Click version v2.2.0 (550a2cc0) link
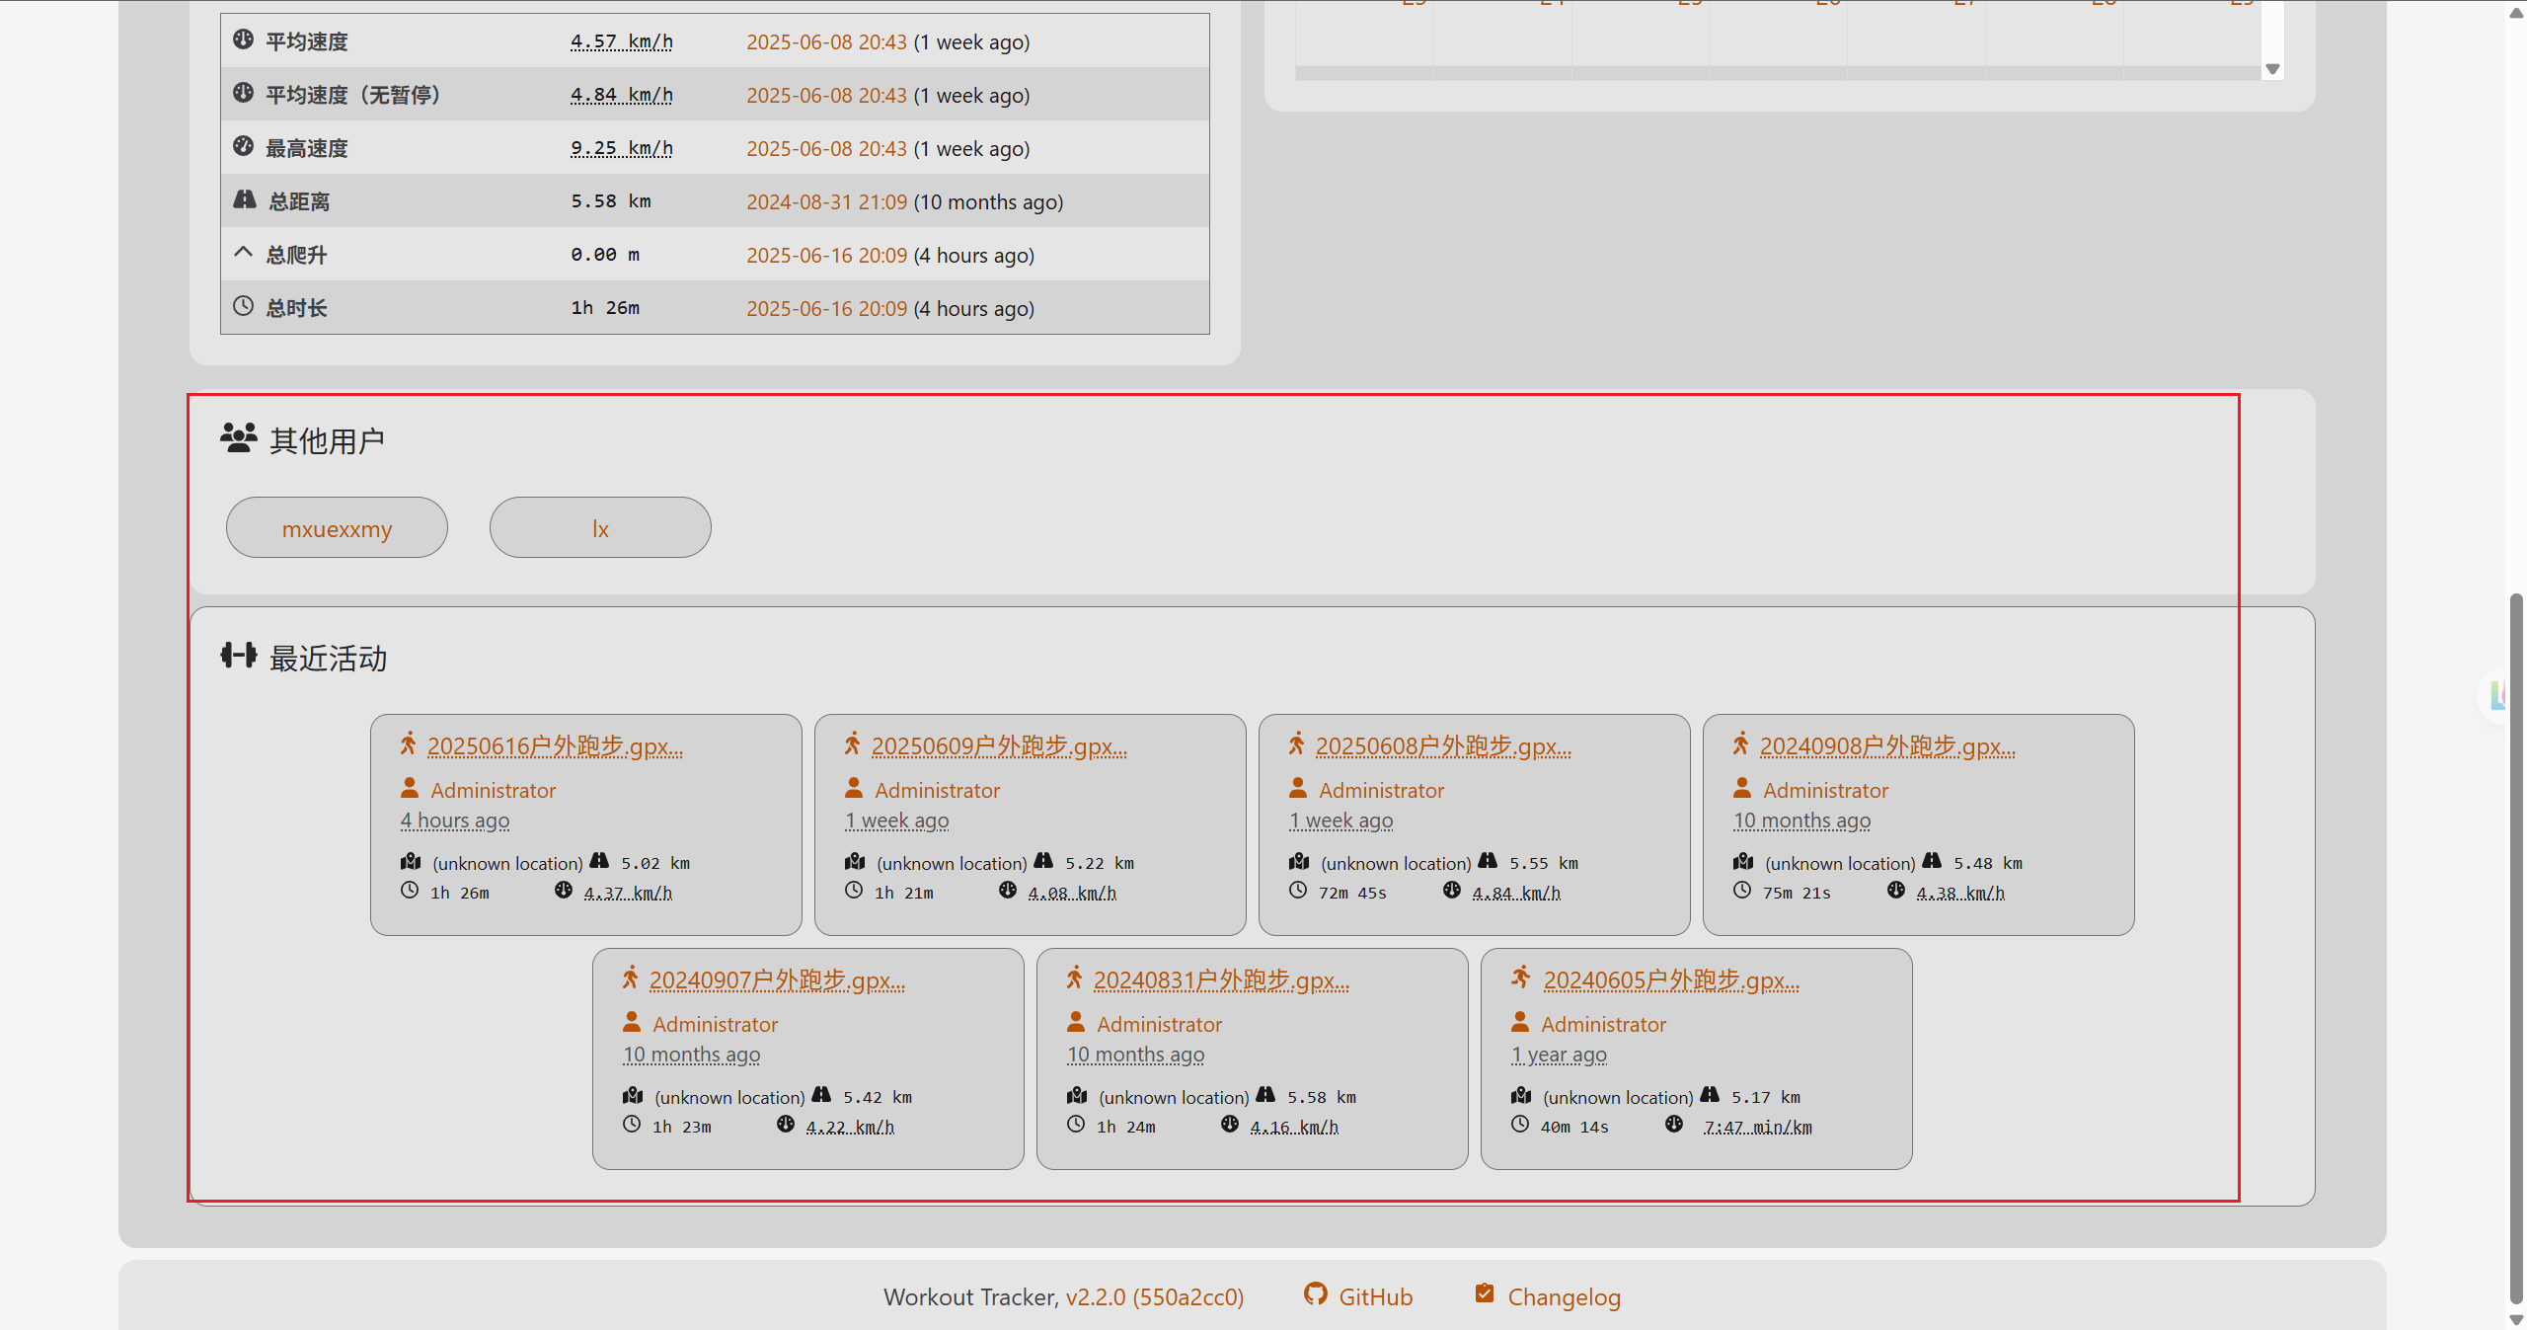Viewport: 2527px width, 1330px height. [x=1155, y=1296]
